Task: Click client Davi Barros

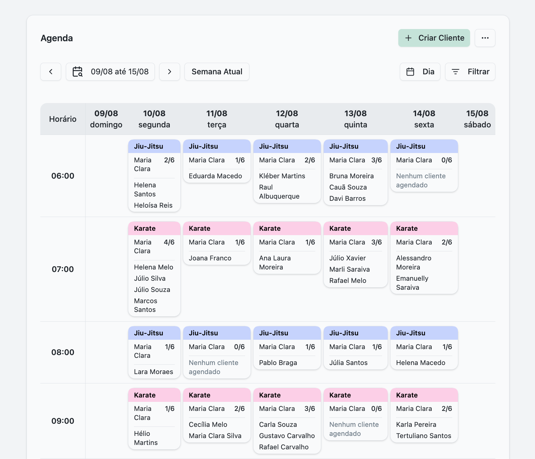Action: (347, 198)
